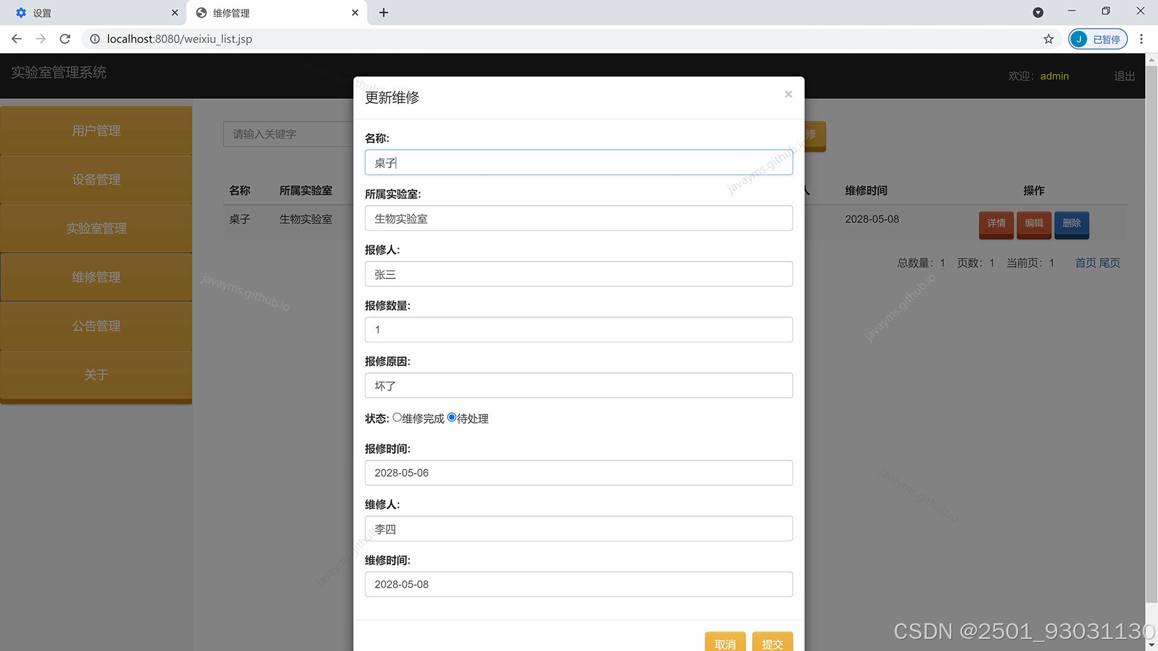This screenshot has height=651, width=1158.
Task: Click 编辑 button for 桌子 row
Action: pyautogui.click(x=1034, y=224)
